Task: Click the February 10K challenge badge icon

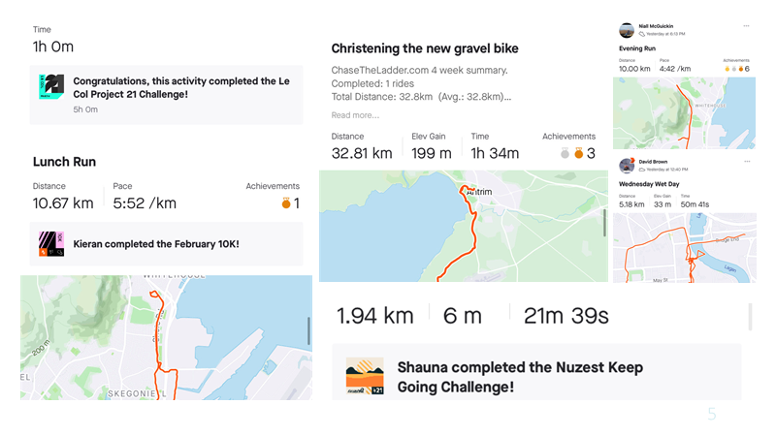Action: pyautogui.click(x=51, y=244)
